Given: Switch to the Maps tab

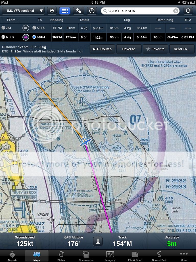Looking at the screenshot, I should [x=37, y=256].
